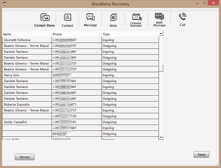Maximize the BlackBerry Recovery window
The image size is (221, 168).
pyautogui.click(x=204, y=3)
